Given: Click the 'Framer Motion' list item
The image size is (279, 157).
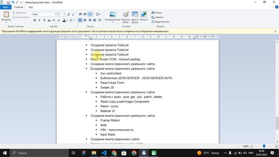Looking at the screenshot, I should click(x=110, y=120).
